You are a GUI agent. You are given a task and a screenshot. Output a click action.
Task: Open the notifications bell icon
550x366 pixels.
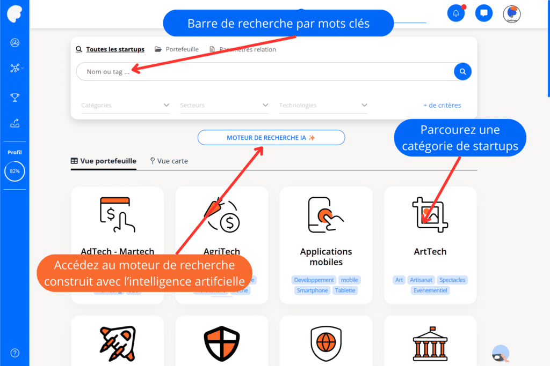[x=455, y=13]
